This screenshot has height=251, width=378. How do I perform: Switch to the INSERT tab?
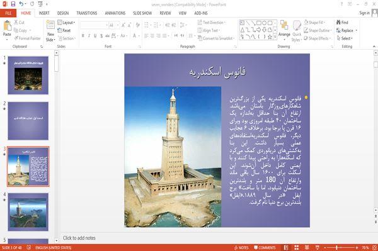(x=44, y=13)
